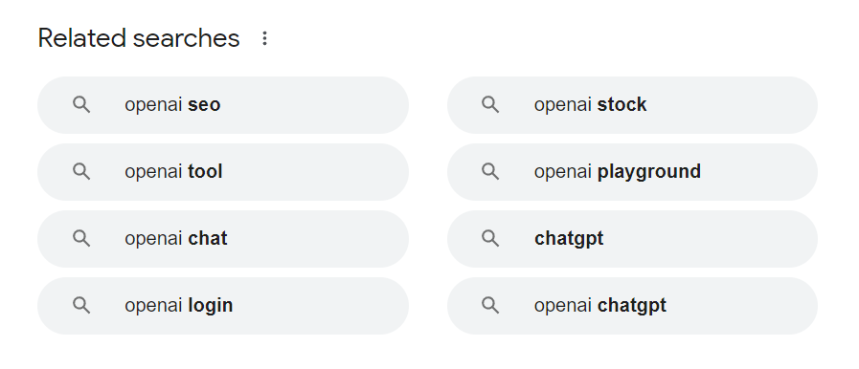The height and width of the screenshot is (369, 859).
Task: Click the search icon in the chatgpt suggestion
Action: (490, 238)
